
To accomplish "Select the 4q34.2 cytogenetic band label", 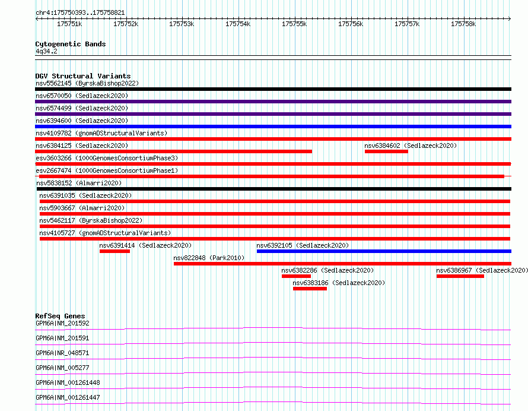I will tap(46, 51).
